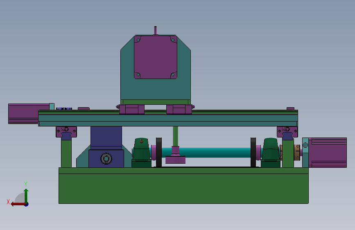Select the thin green vertical rod below beam

point(176,136)
